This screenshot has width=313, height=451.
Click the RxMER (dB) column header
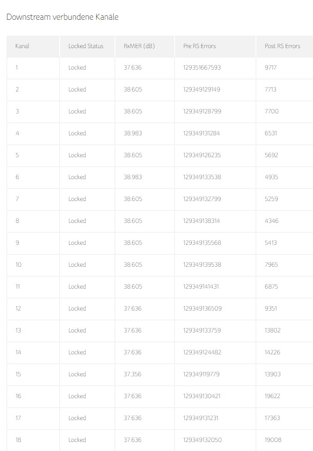click(x=139, y=46)
